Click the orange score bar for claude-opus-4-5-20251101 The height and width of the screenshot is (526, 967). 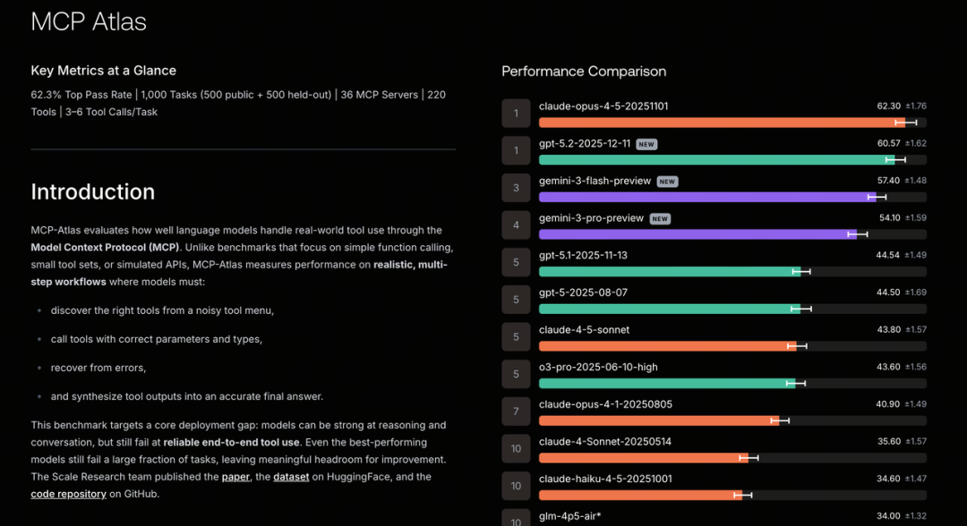716,123
